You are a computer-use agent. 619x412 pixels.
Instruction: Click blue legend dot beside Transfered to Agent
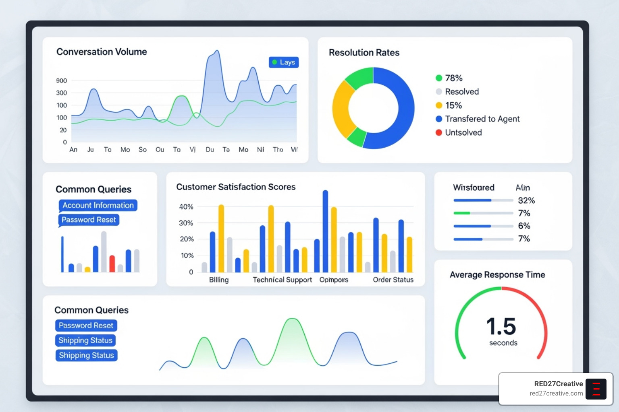(439, 119)
